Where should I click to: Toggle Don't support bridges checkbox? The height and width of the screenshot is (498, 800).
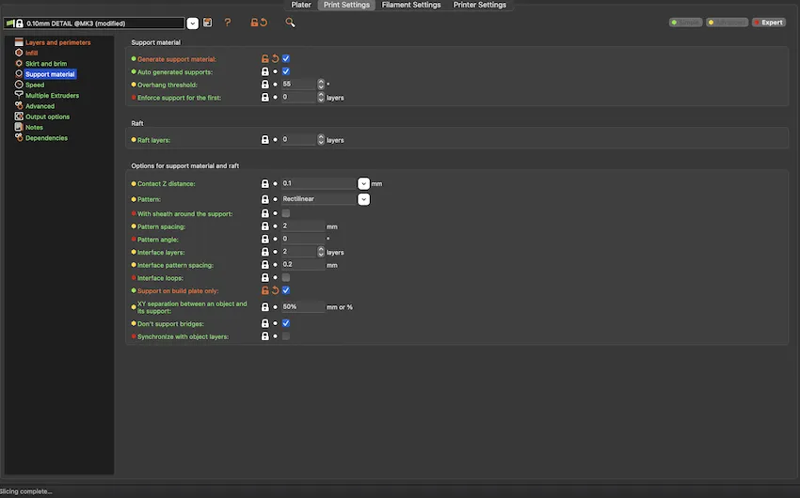pyautogui.click(x=286, y=323)
